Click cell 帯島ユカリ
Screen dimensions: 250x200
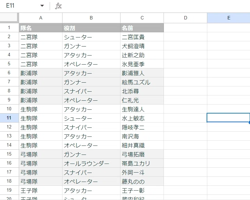click(x=142, y=163)
